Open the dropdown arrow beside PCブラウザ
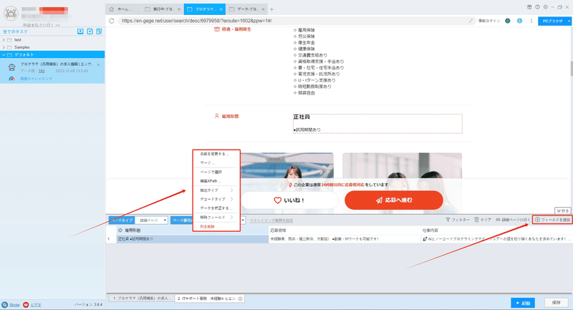The width and height of the screenshot is (573, 310). click(569, 21)
